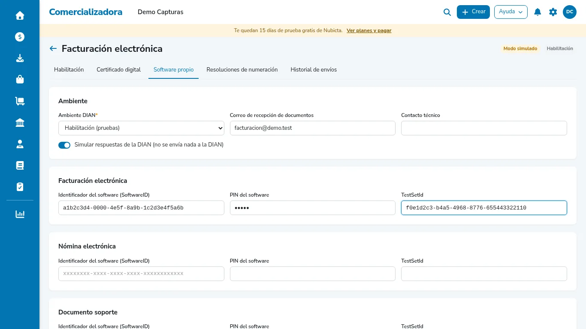The image size is (586, 329).
Task: Open the home icon in sidebar
Action: (x=20, y=15)
